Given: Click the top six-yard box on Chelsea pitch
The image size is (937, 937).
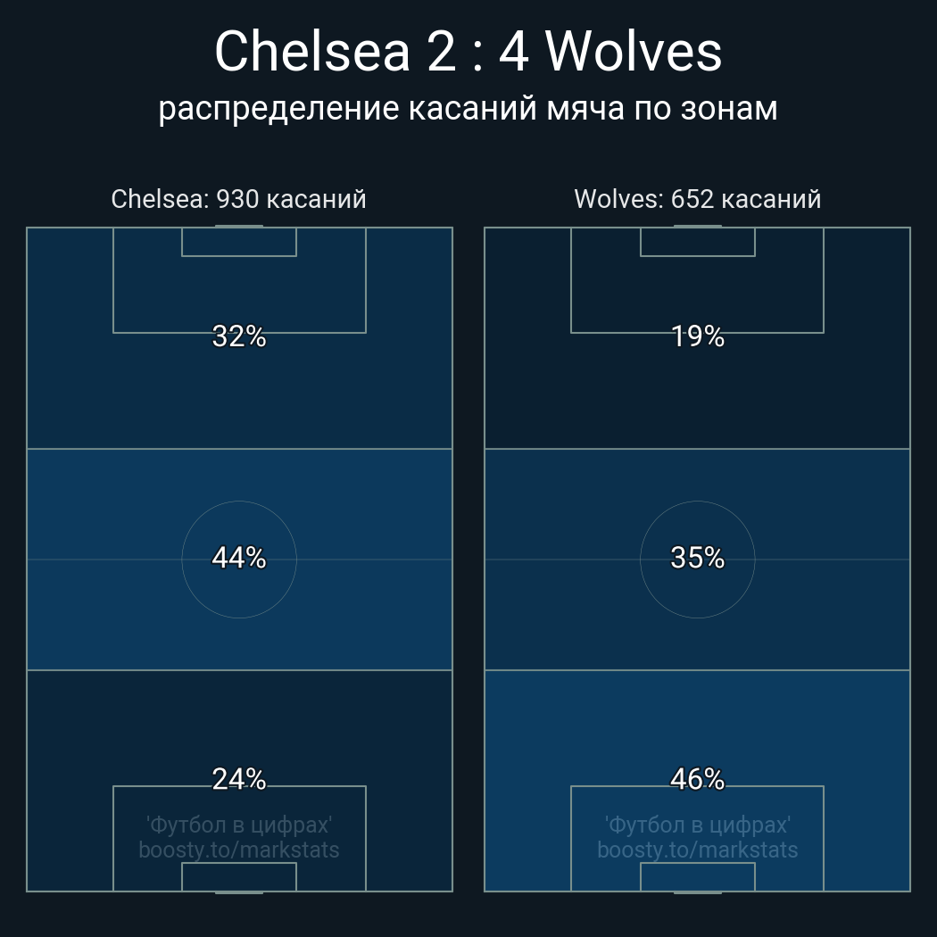Looking at the screenshot, I should tap(239, 242).
